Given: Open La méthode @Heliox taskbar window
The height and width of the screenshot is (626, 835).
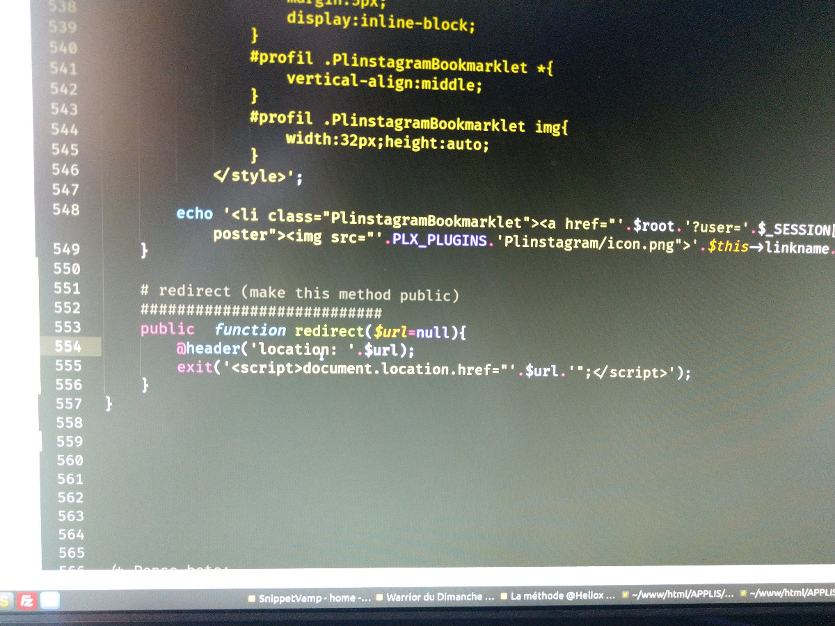Looking at the screenshot, I should point(558,596).
